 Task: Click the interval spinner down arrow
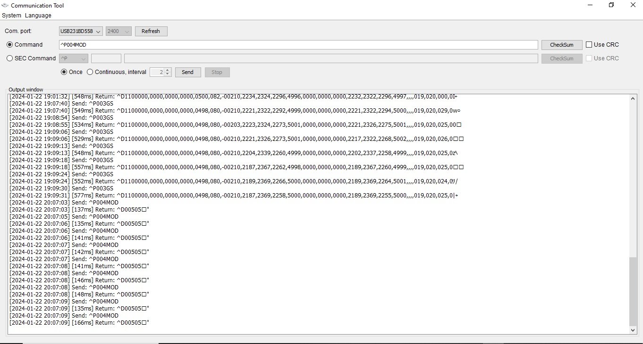(x=167, y=74)
